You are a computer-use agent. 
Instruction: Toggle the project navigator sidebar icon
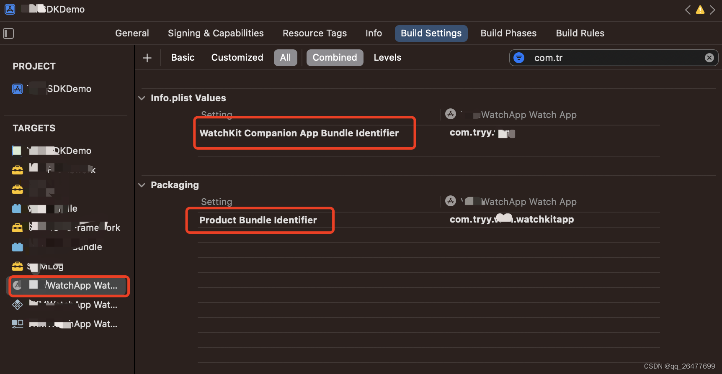8,33
